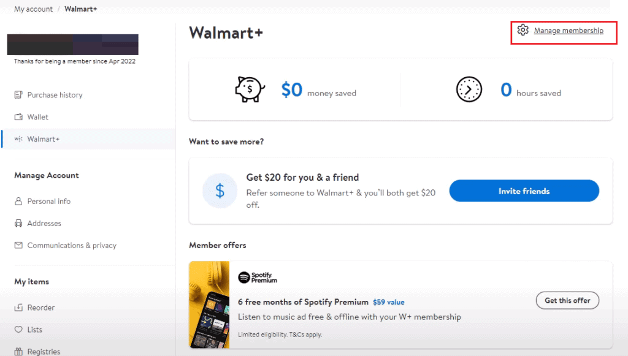The width and height of the screenshot is (628, 356).
Task: Click the piggy bank money saved icon
Action: 250,90
